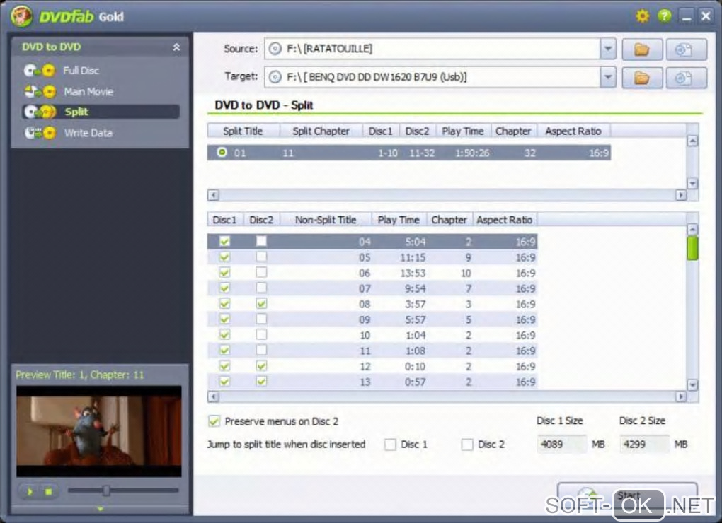Browse for source folder icon
This screenshot has height=523, width=722.
(x=642, y=49)
